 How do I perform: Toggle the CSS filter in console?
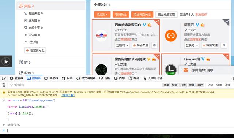(211, 85)
